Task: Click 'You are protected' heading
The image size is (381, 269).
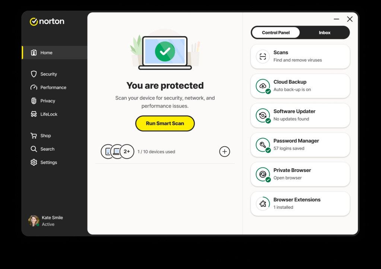Action: pos(165,86)
